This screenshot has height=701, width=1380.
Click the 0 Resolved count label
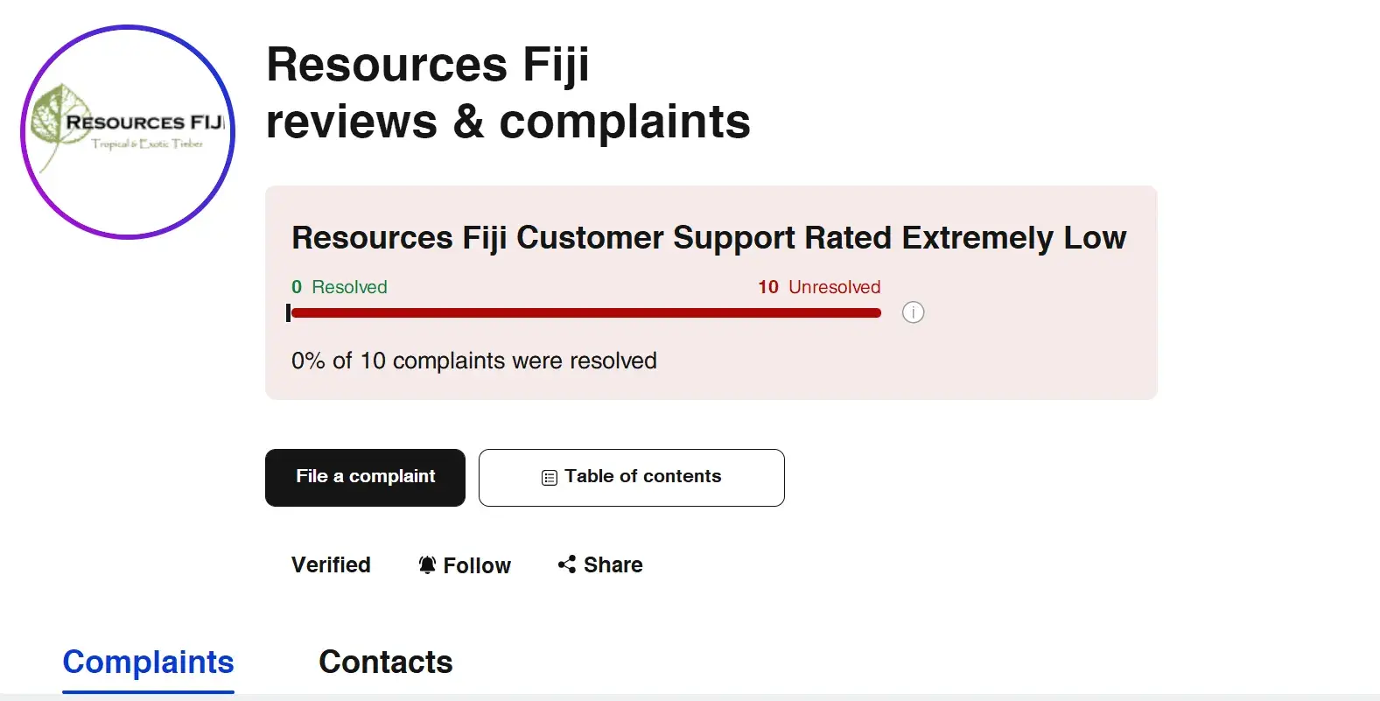339,287
